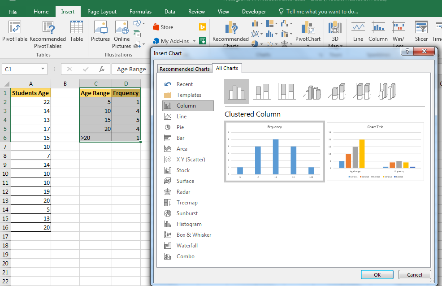Cancel the Insert Chart dialog
Image resolution: width=442 pixels, height=286 pixels.
(414, 274)
